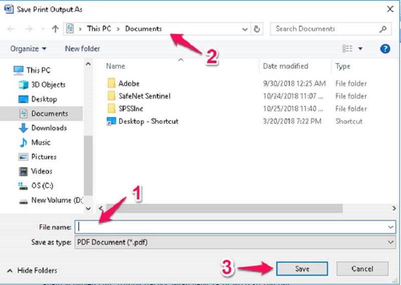
Task: Sort by the Name column header
Action: pos(116,66)
